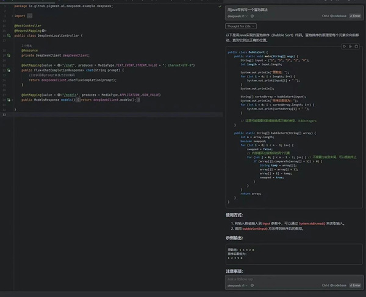This screenshot has height=297, width=366.
Task: Click the globe icon before "/models" mapping
Action: tap(59, 95)
